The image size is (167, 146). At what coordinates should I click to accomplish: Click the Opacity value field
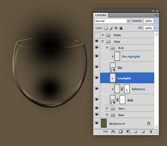tap(148, 21)
